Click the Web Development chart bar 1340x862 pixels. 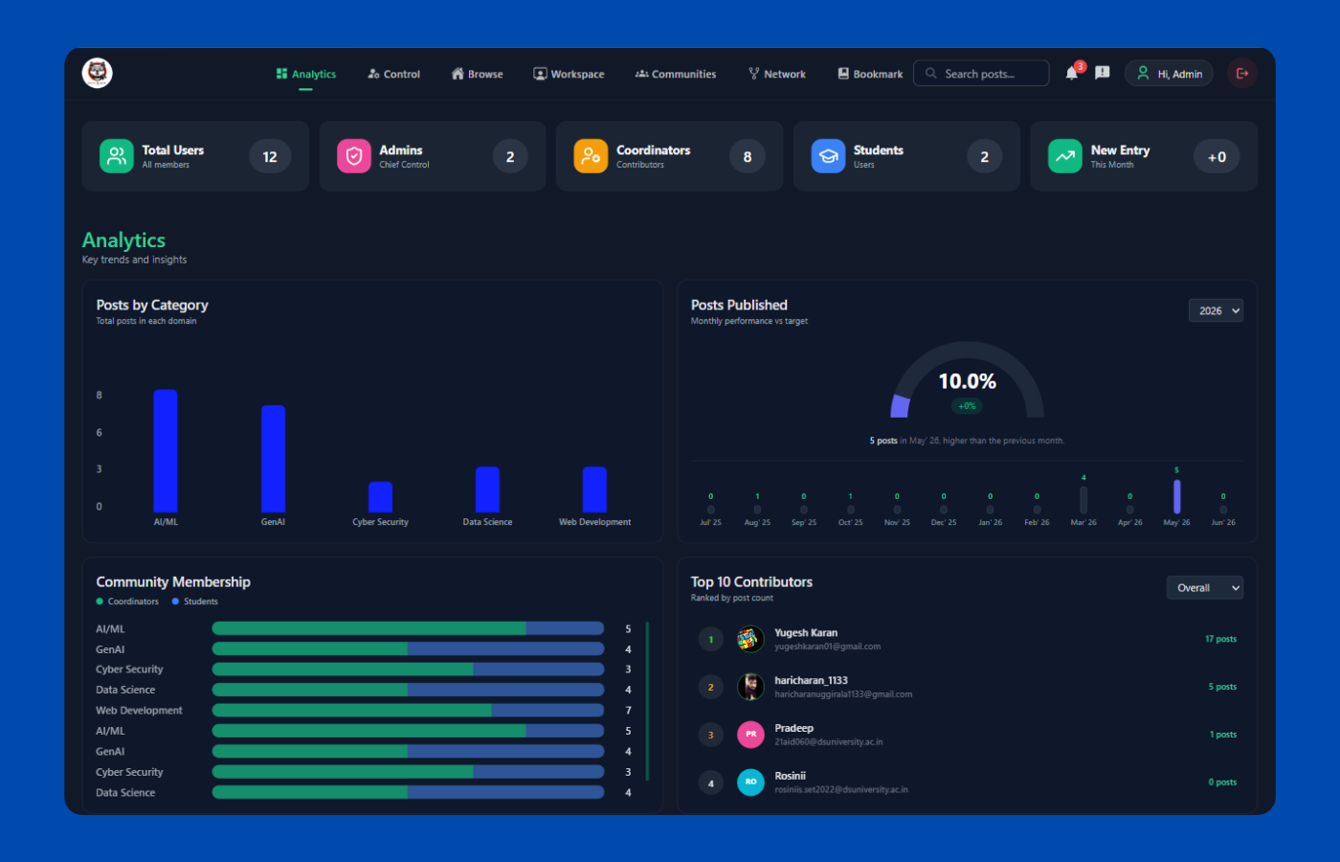point(594,489)
